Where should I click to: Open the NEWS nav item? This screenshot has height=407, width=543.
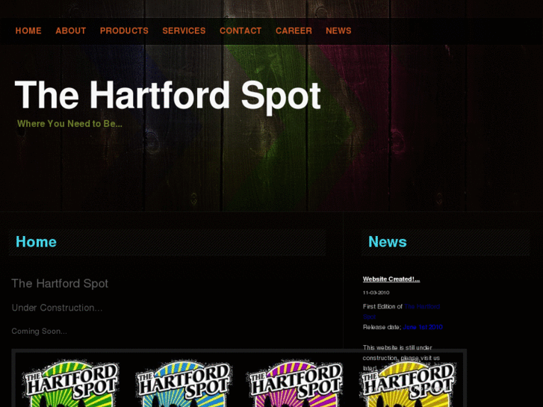coord(338,31)
